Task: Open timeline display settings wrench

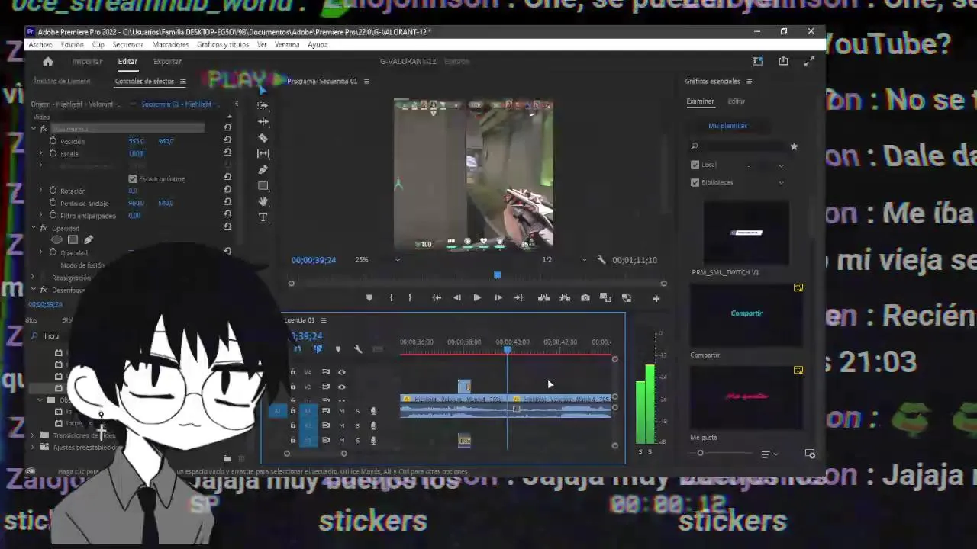Action: pyautogui.click(x=358, y=349)
